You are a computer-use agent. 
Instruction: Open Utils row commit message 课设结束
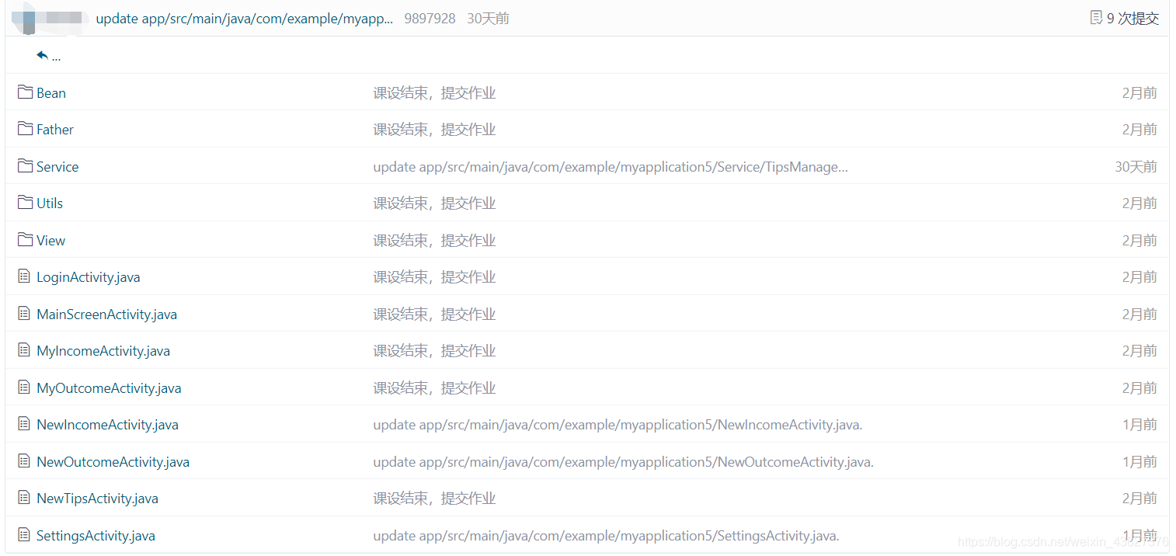click(x=434, y=203)
